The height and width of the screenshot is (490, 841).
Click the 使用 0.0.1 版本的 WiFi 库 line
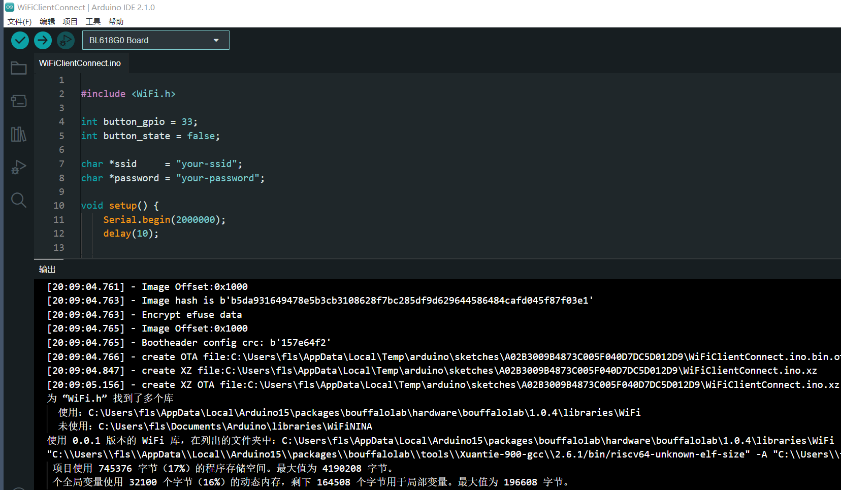pos(441,441)
